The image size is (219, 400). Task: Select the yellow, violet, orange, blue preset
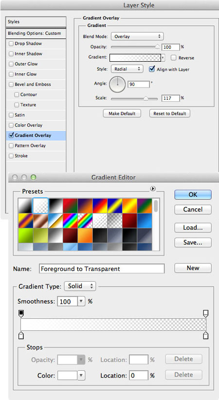25,220
